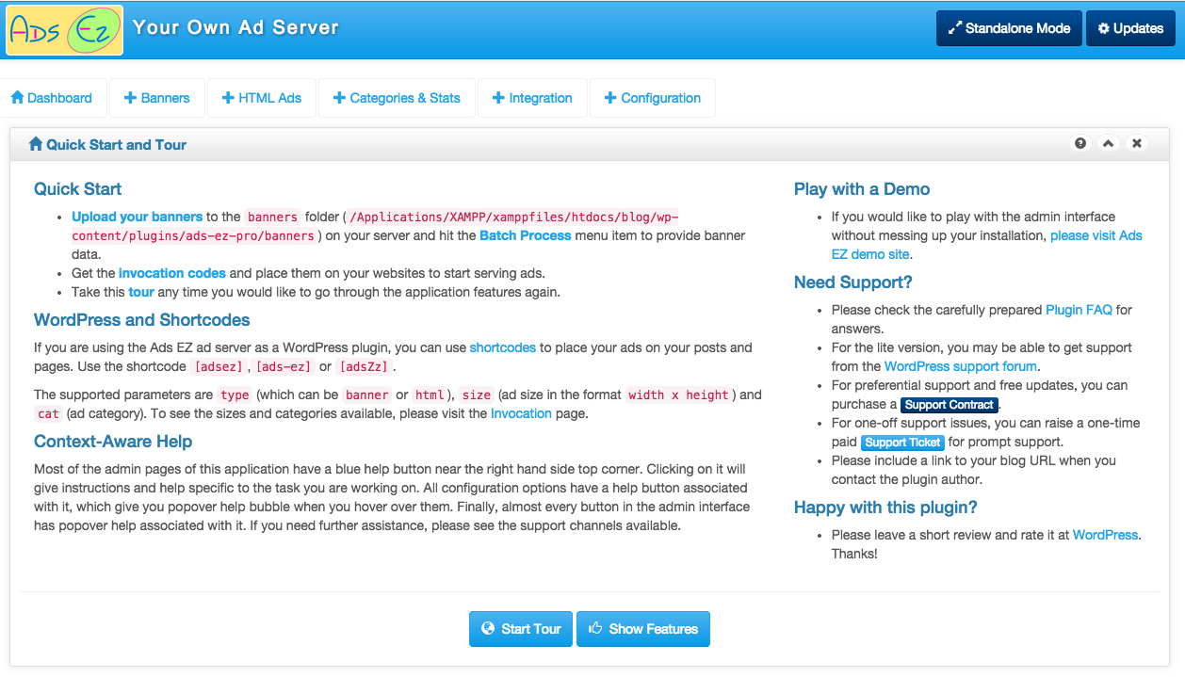Click the Support Contract badge
1185x677 pixels.
pos(949,405)
